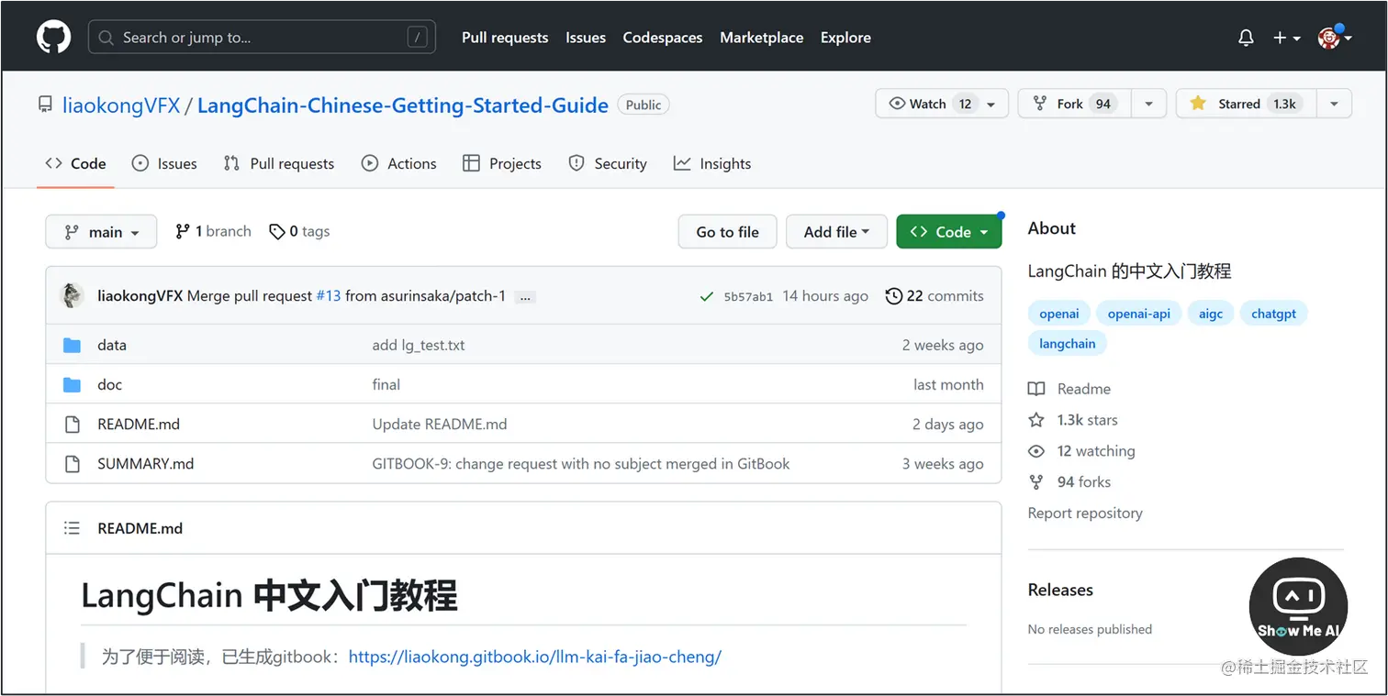View the 1.3k stars link
The image size is (1388, 696).
[1073, 420]
